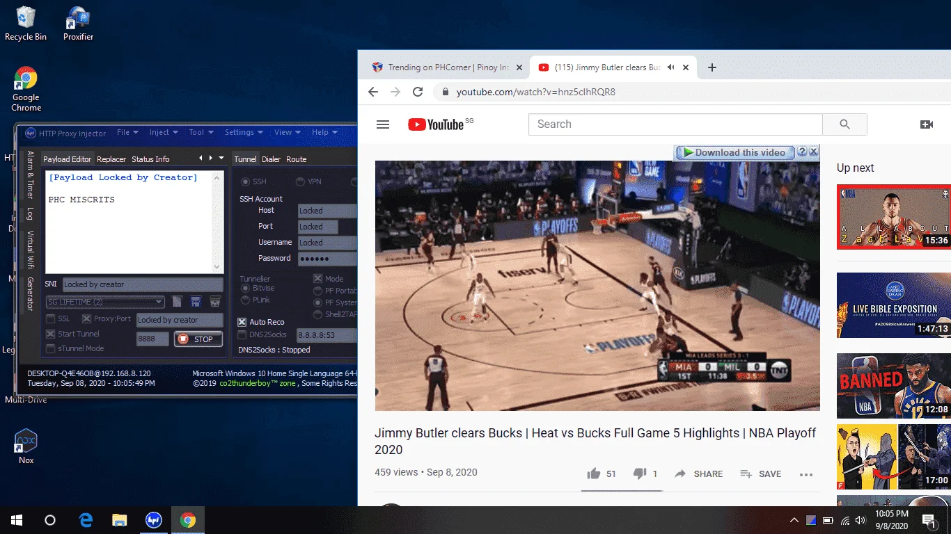Open Proxifier desktop shortcut
951x534 pixels.
[78, 23]
